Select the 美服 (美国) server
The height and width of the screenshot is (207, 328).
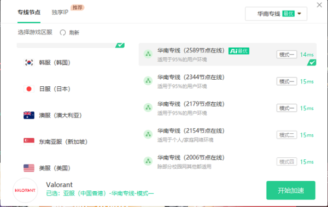pos(71,168)
